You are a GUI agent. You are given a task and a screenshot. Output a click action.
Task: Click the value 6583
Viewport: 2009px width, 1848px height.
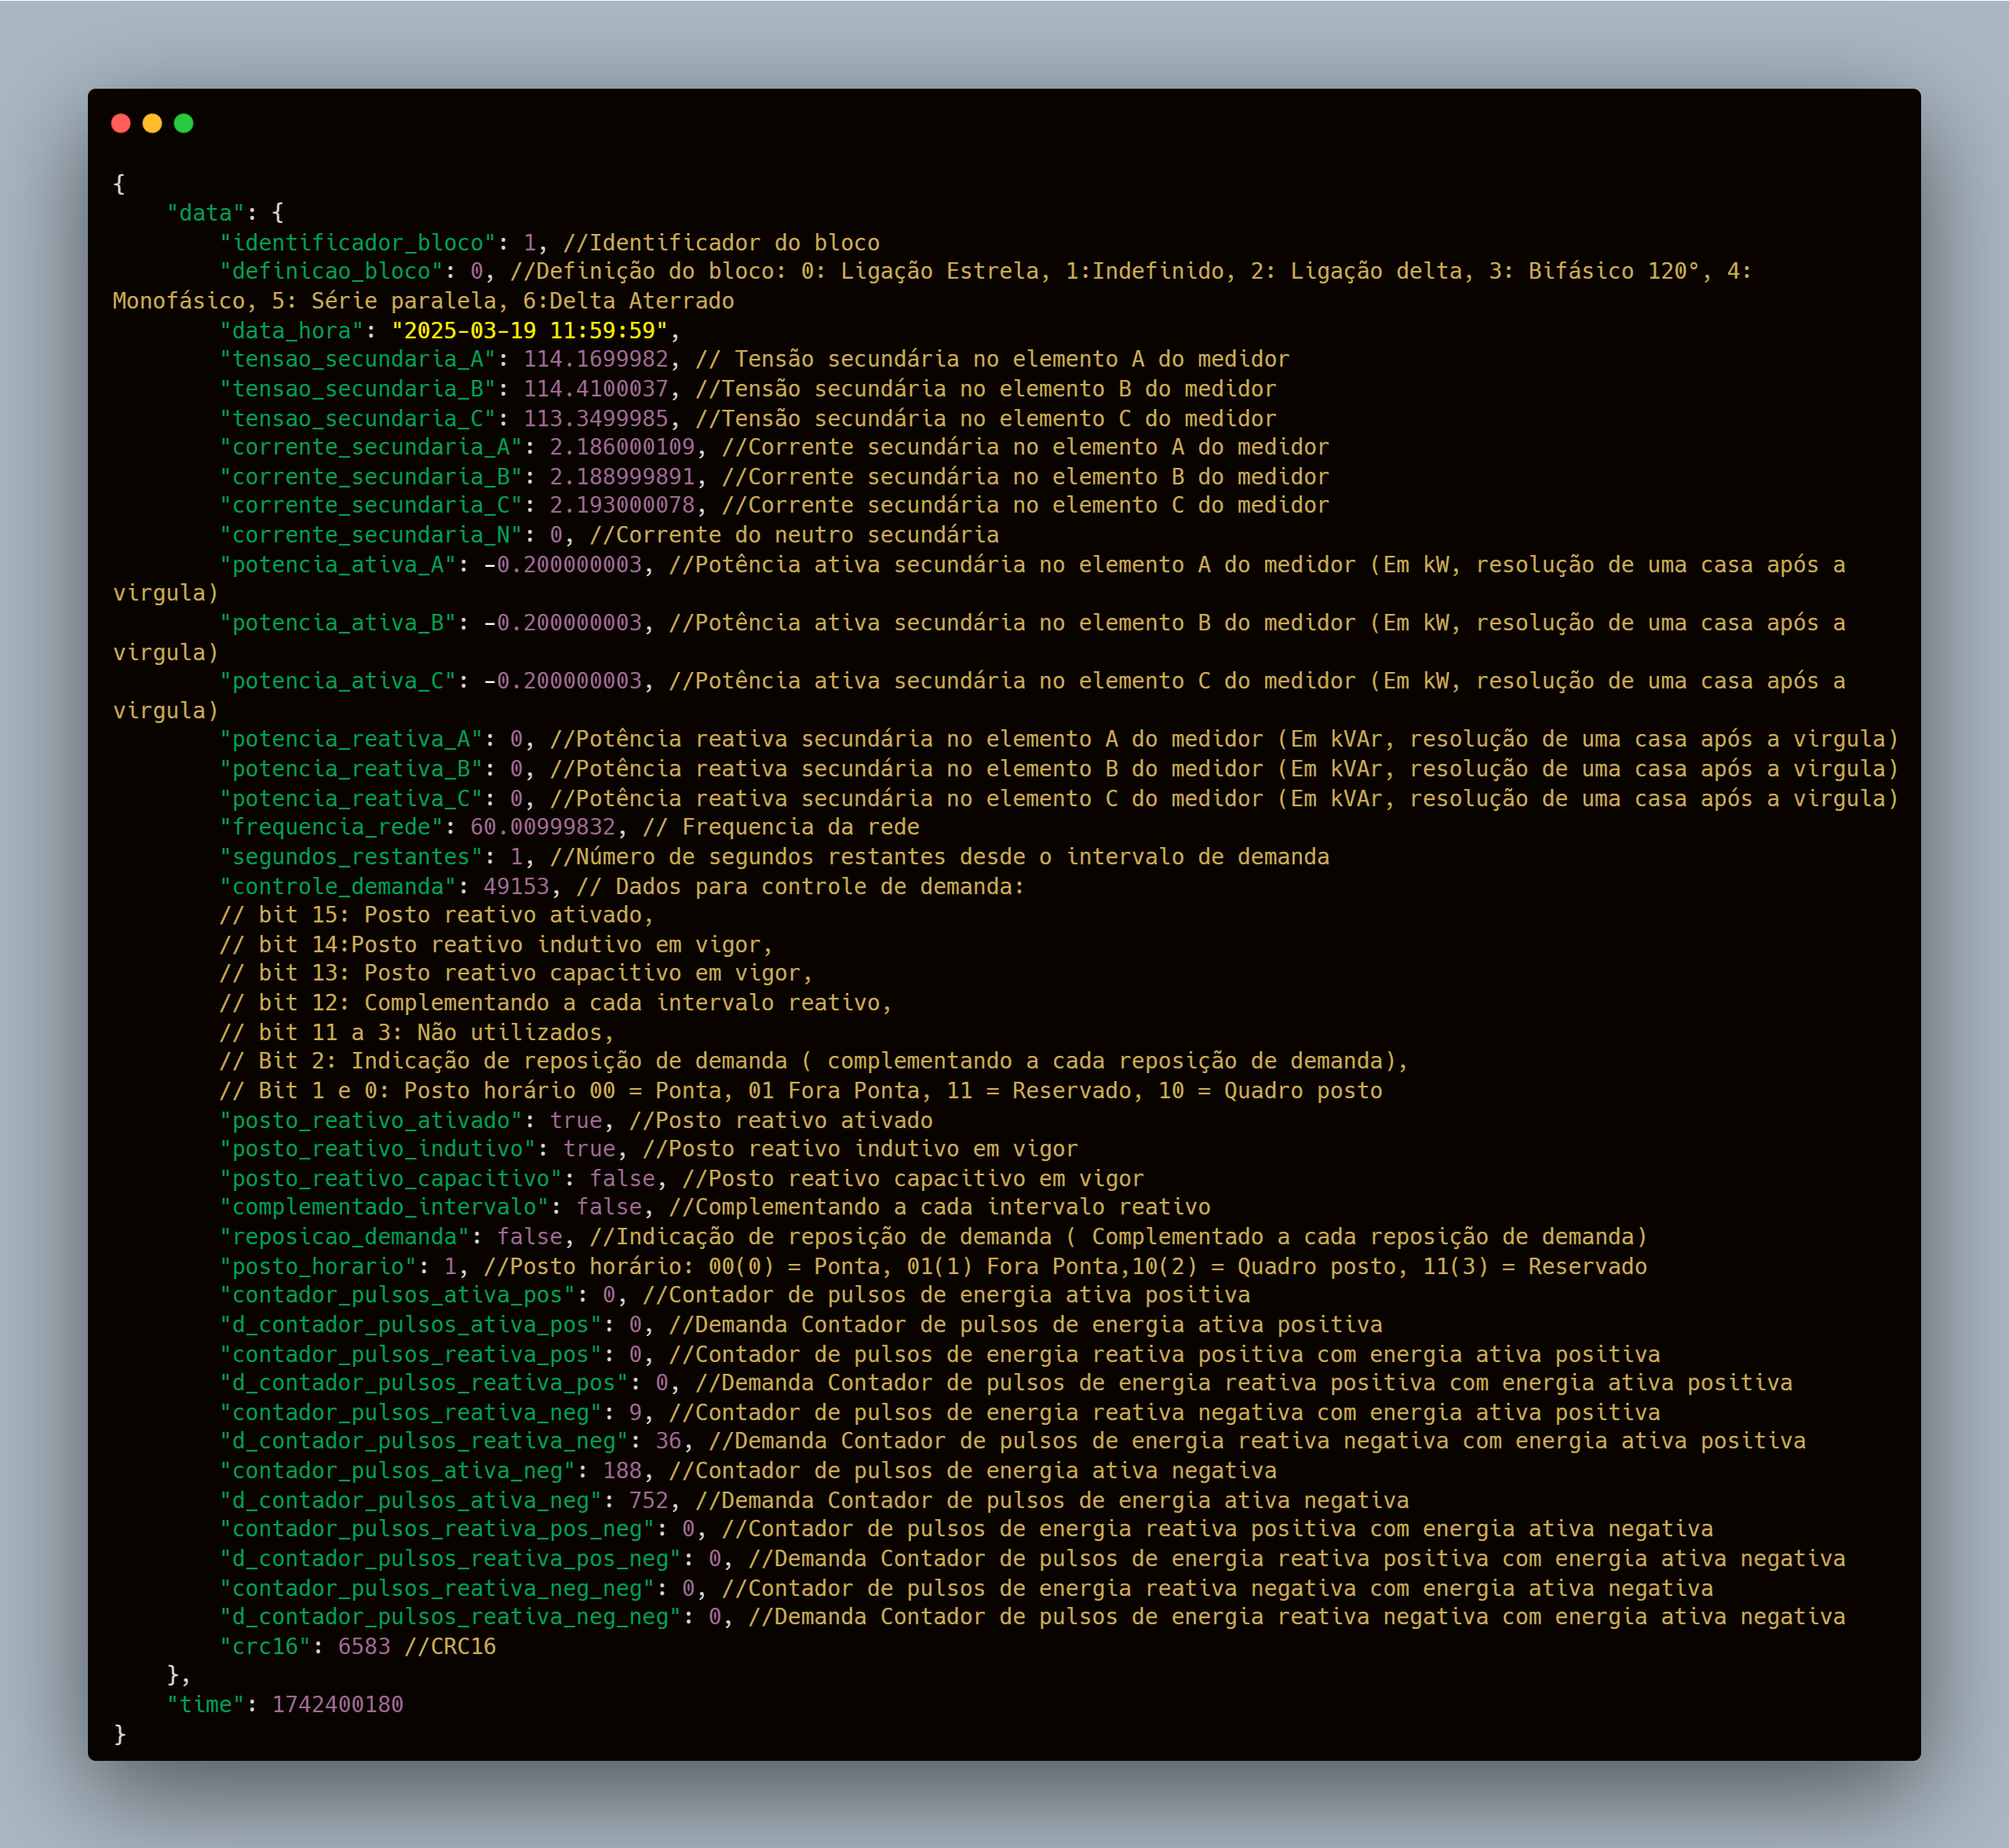(x=364, y=1647)
